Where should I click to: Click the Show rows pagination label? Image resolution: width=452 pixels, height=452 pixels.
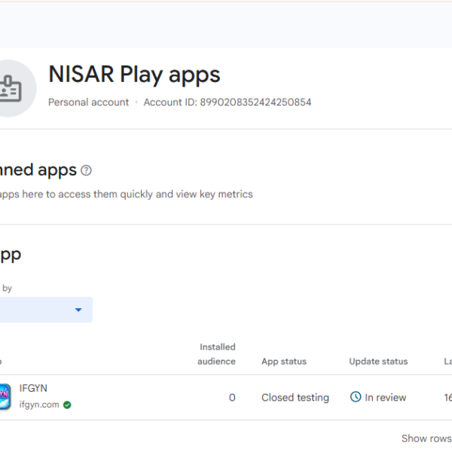coord(426,438)
